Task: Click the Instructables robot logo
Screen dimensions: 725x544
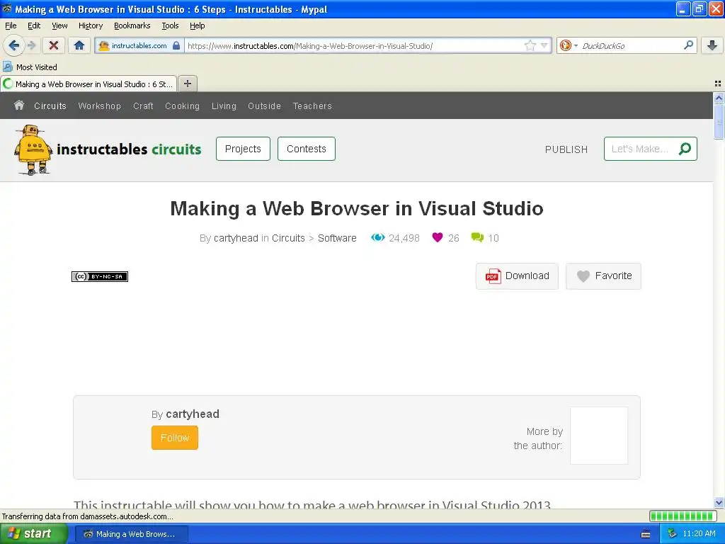Action: pos(33,150)
